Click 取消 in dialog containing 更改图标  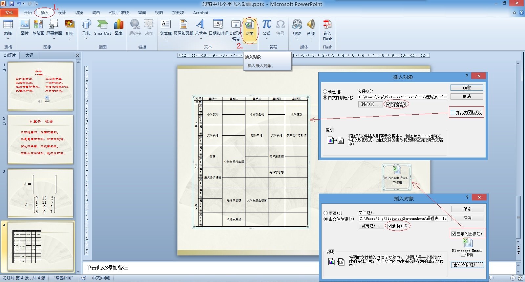467,218
